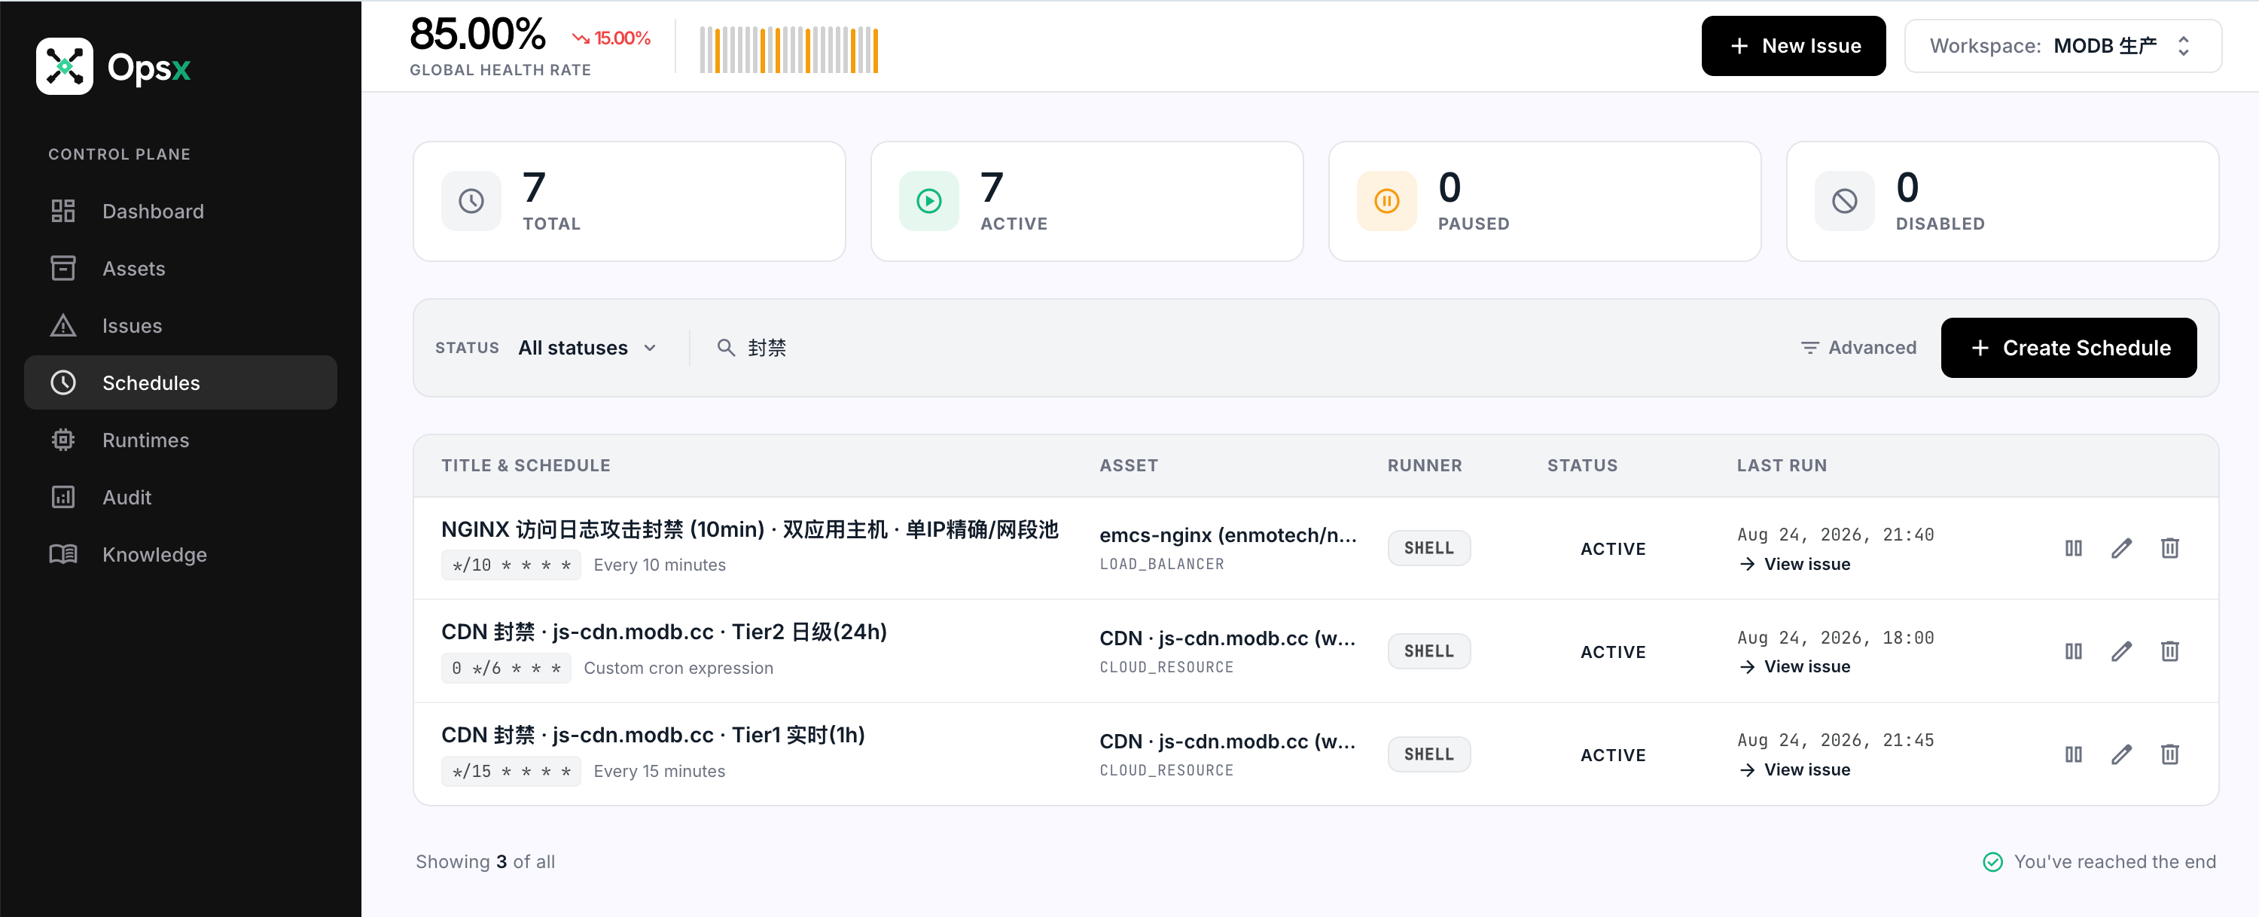Open Dashboard in the sidebar
The image size is (2259, 917).
(x=181, y=212)
